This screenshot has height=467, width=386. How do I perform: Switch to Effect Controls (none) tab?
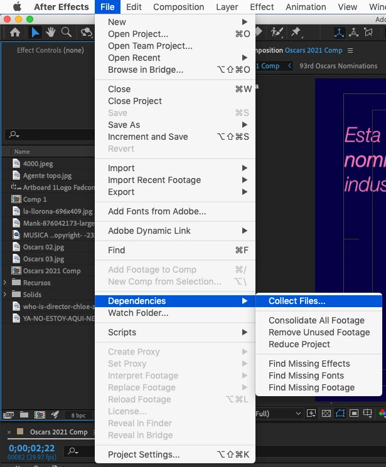(50, 50)
